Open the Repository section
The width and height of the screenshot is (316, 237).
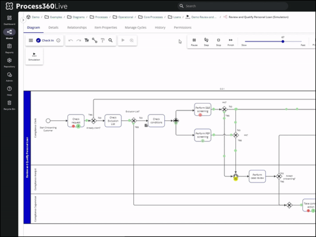(x=9, y=63)
